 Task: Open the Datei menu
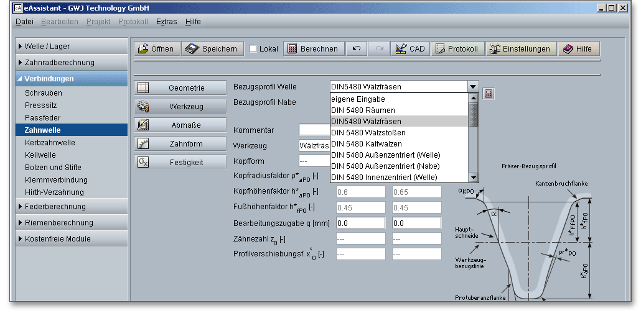pos(24,22)
